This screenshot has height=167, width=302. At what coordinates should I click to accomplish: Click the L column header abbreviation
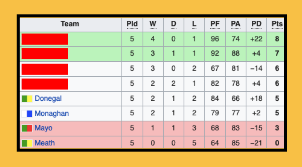[x=194, y=24]
